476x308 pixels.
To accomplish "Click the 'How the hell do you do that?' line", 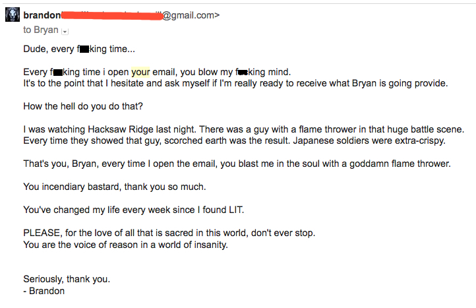I will pyautogui.click(x=83, y=106).
